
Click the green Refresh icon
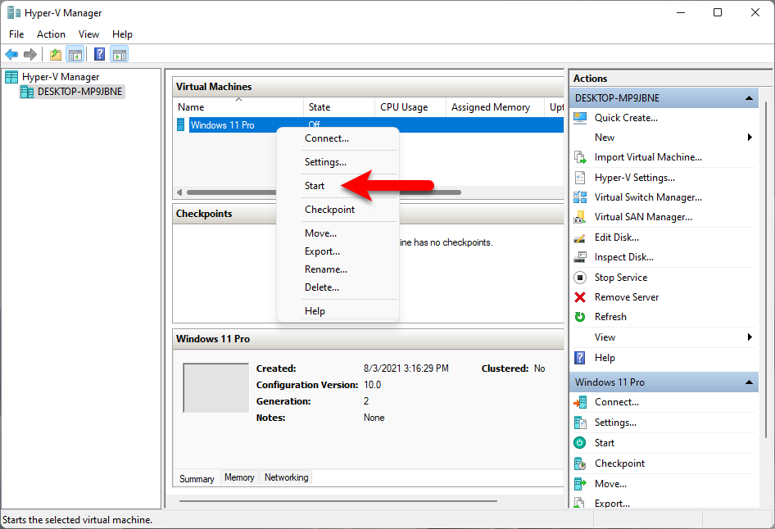[x=580, y=317]
